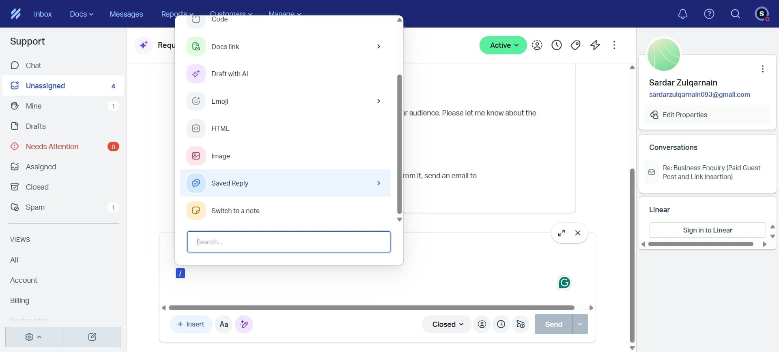Open the Mine folder
The image size is (779, 352).
coord(63,106)
